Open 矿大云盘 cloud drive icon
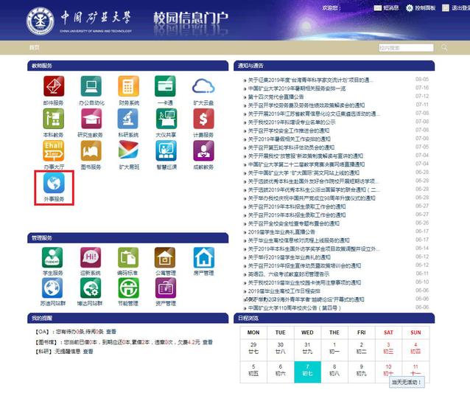 pyautogui.click(x=203, y=87)
